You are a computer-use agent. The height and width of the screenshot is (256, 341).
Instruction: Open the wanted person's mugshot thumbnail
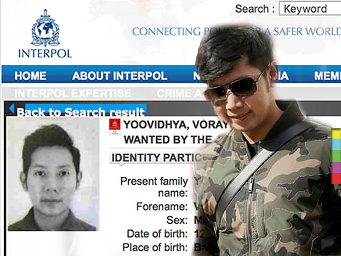(x=53, y=174)
